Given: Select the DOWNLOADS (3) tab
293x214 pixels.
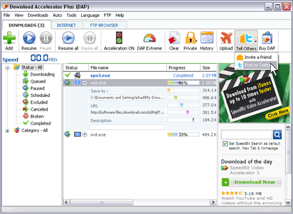Looking at the screenshot, I should (x=26, y=25).
